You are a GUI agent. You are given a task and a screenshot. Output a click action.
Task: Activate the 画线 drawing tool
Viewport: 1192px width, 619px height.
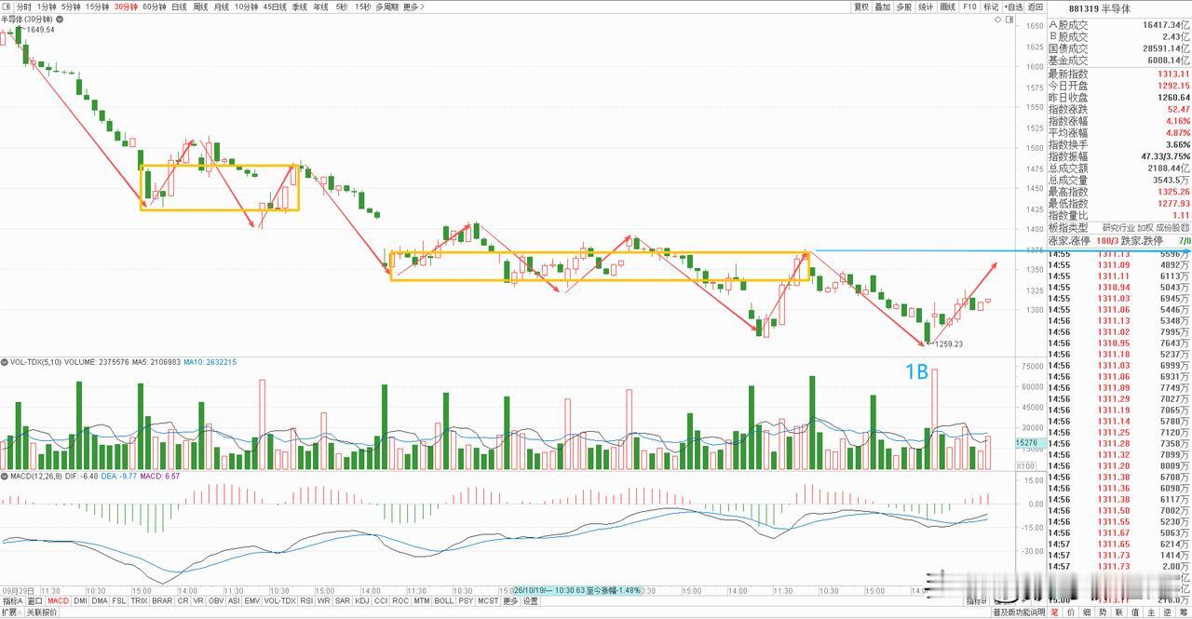(x=948, y=7)
